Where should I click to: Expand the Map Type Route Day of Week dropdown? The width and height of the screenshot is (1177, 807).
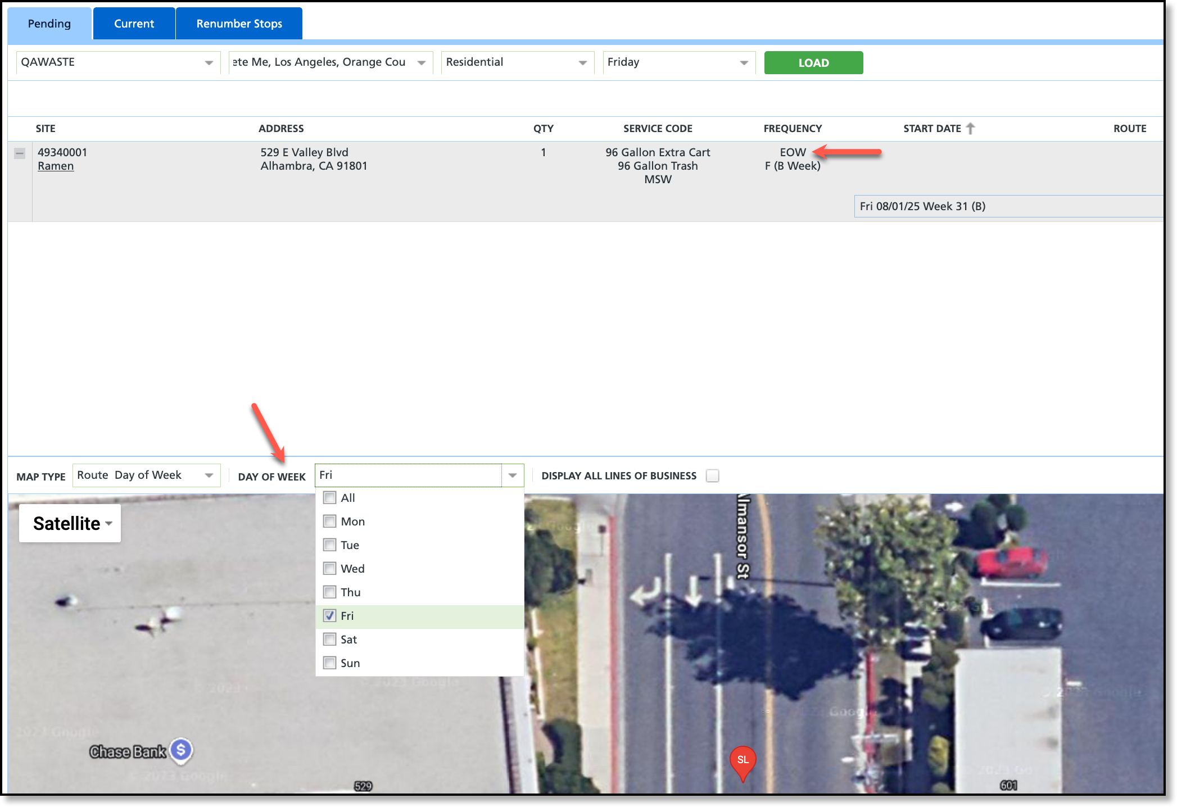pos(209,475)
